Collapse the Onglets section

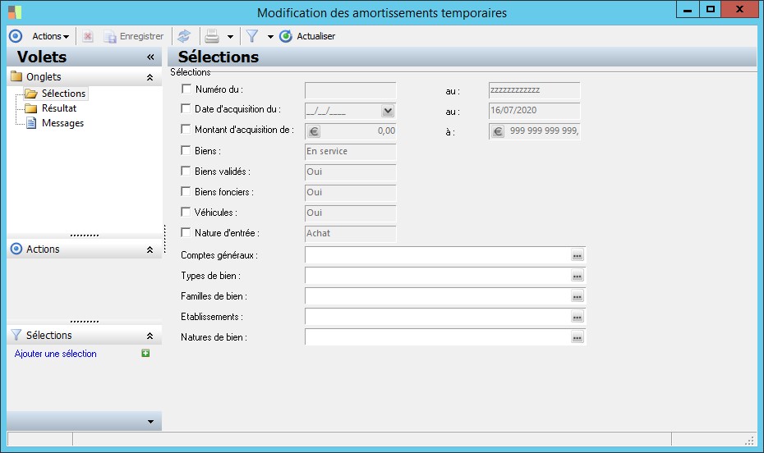pyautogui.click(x=150, y=77)
